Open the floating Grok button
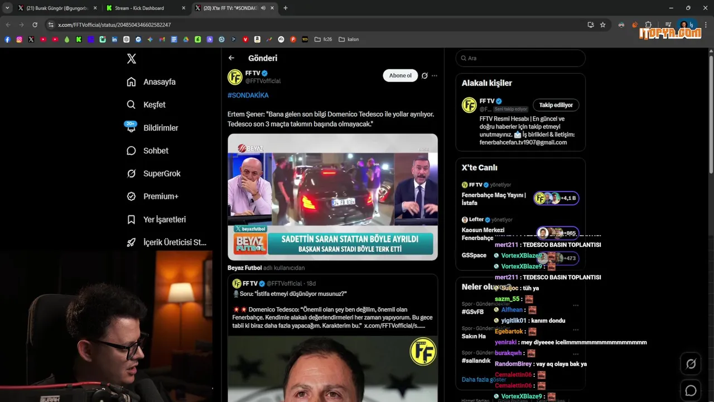 coord(691,364)
